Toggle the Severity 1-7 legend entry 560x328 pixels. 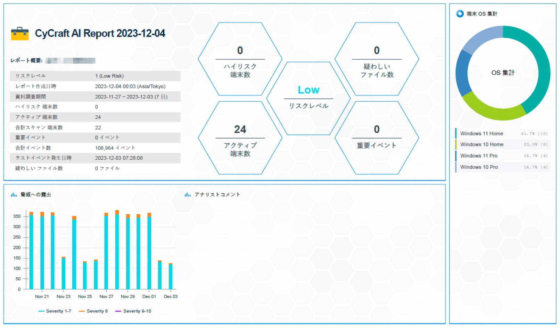(x=55, y=311)
